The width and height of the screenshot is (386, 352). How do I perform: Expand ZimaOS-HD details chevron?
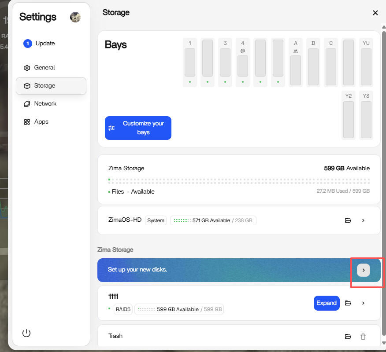click(363, 220)
